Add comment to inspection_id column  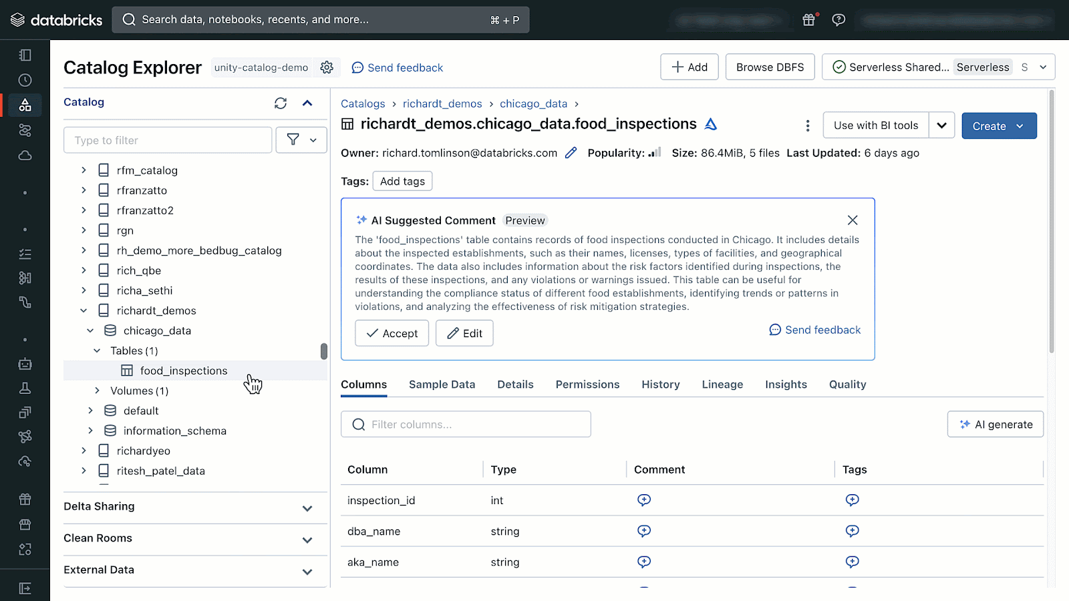click(643, 500)
